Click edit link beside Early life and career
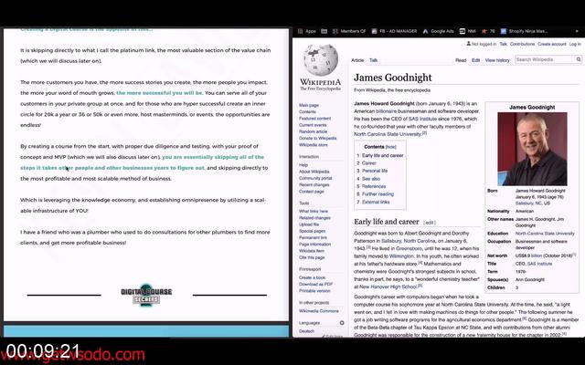 430,223
